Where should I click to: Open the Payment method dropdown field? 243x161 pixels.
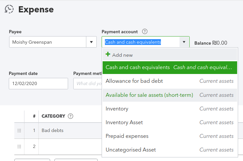point(87,83)
